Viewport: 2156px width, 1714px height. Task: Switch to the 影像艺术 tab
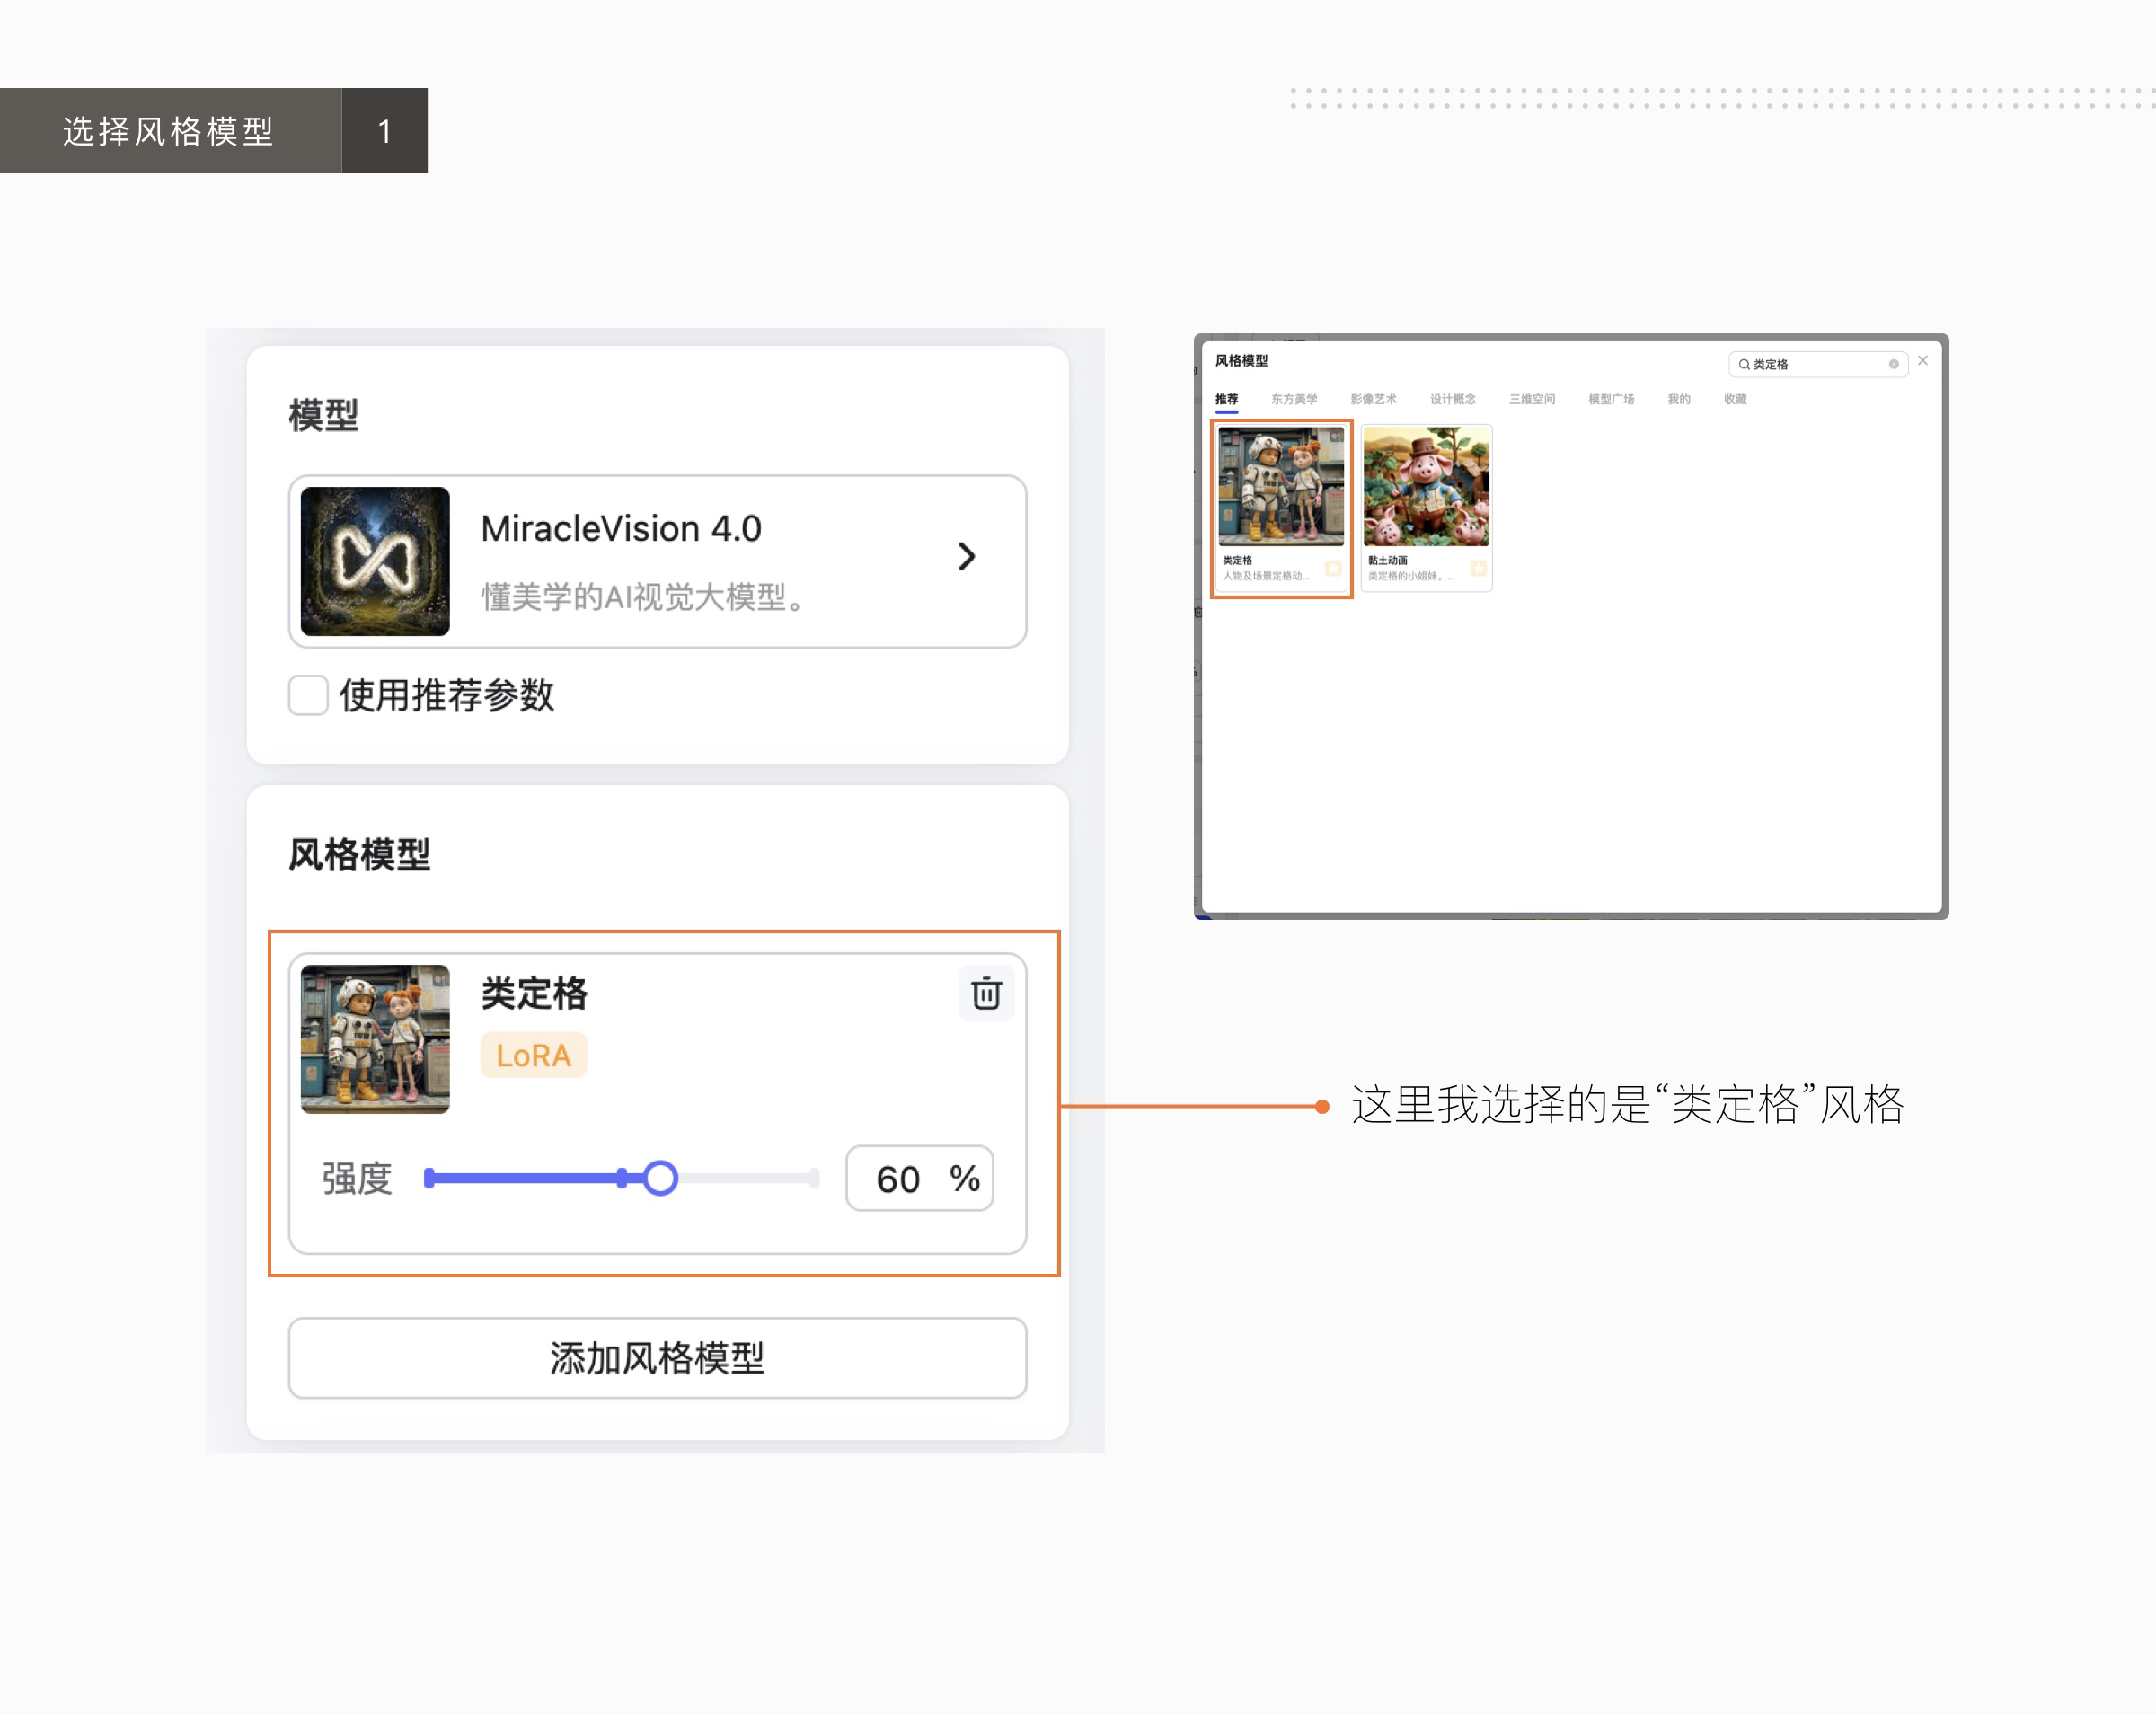(x=1374, y=400)
